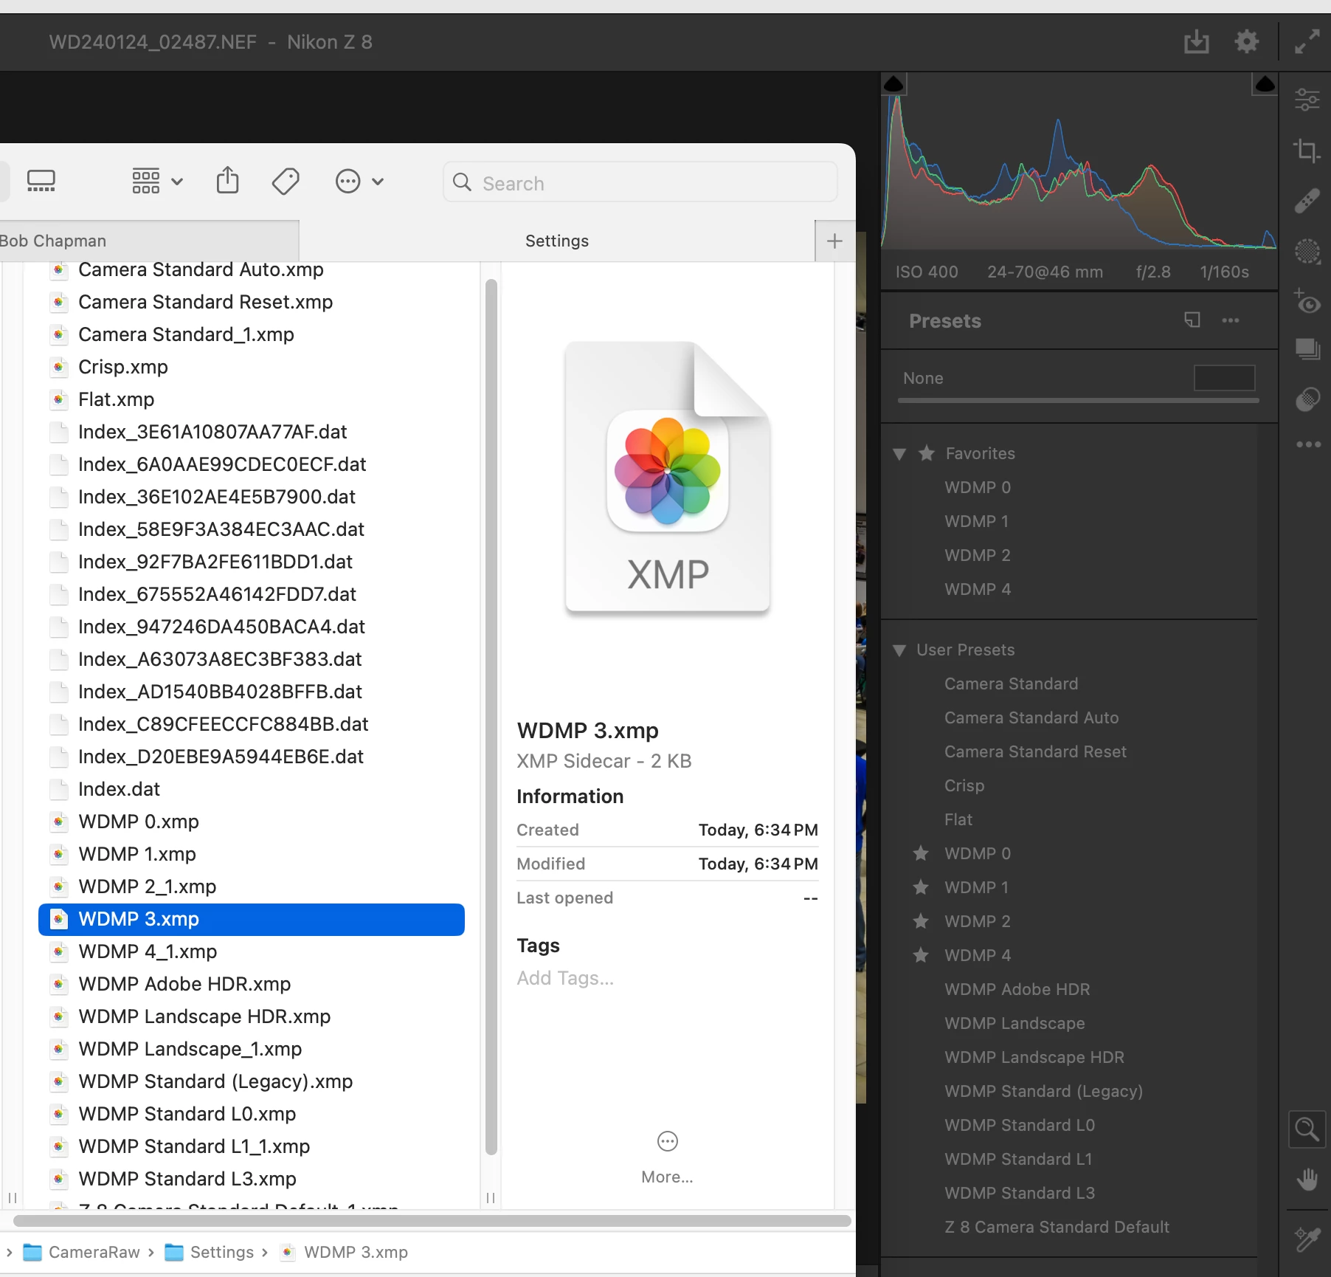The width and height of the screenshot is (1331, 1277).
Task: Open the Edit sliders panel icon
Action: 1307,99
